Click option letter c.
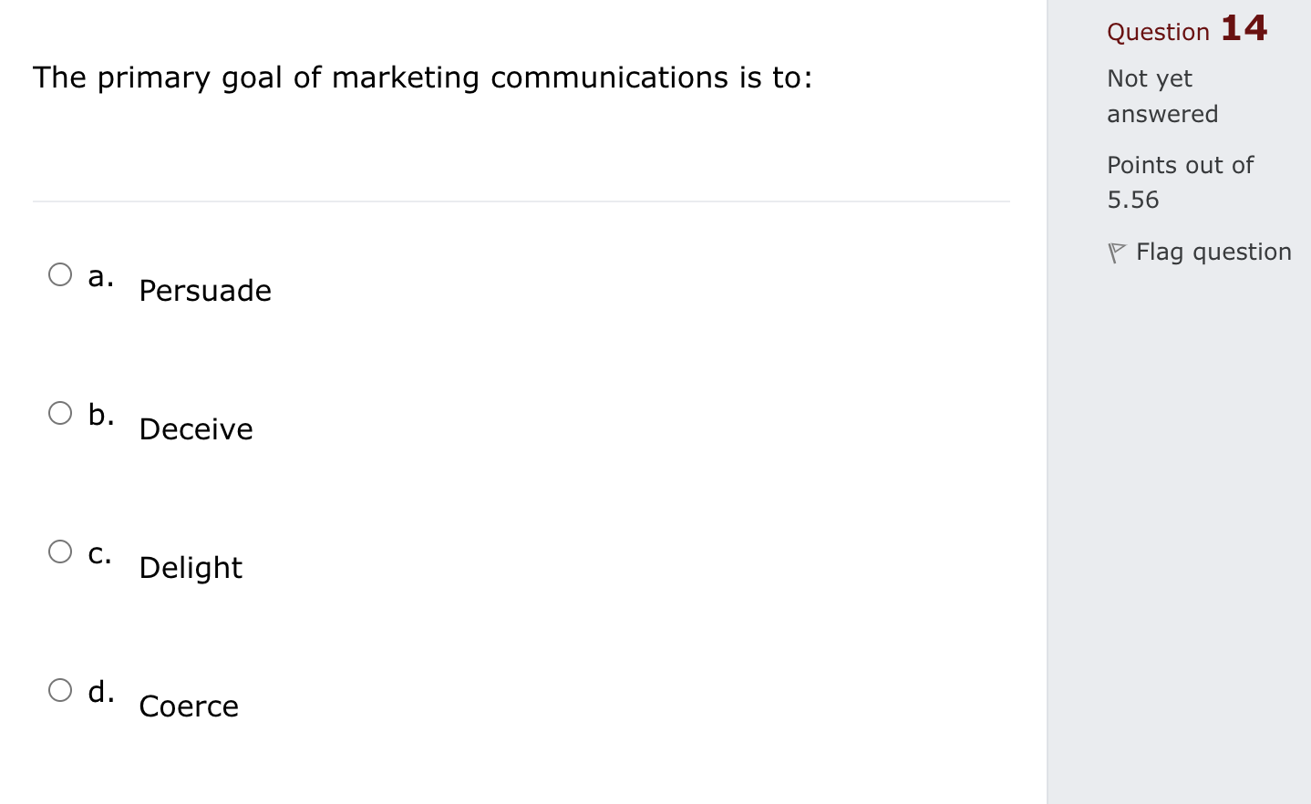Screen dimensions: 1311x804 100,553
